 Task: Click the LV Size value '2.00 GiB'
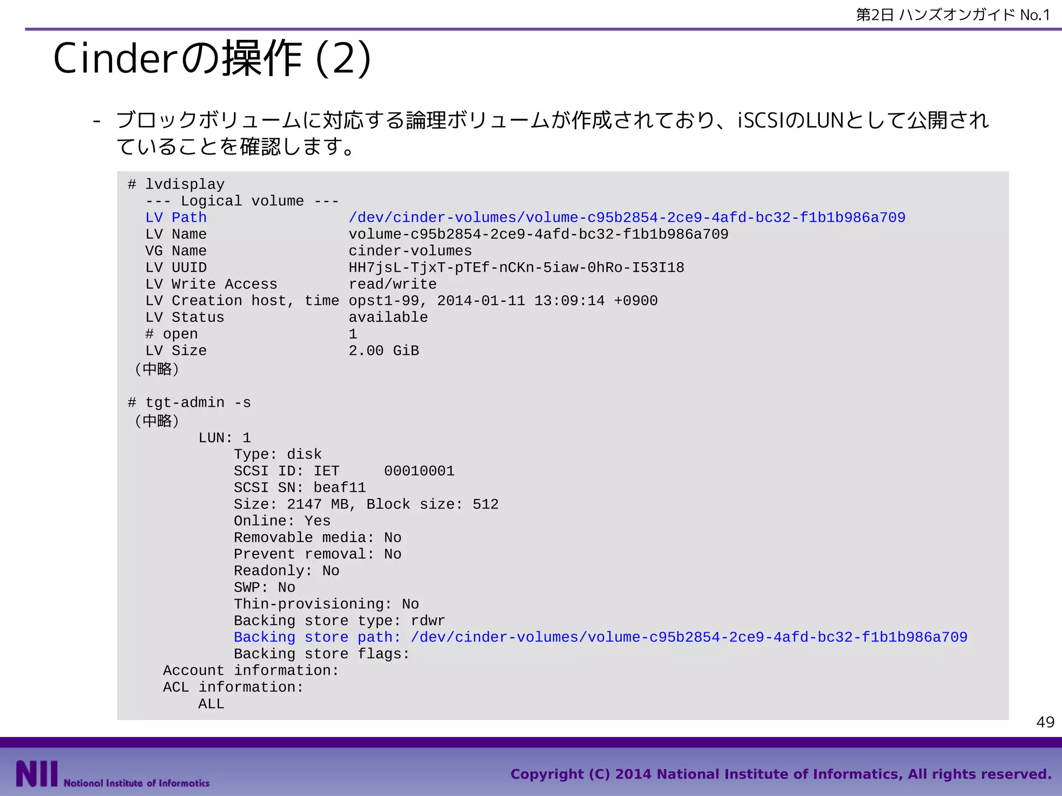pos(384,351)
